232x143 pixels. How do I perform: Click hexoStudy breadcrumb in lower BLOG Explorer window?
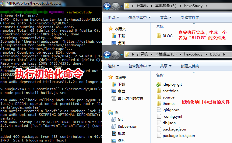click(193, 54)
